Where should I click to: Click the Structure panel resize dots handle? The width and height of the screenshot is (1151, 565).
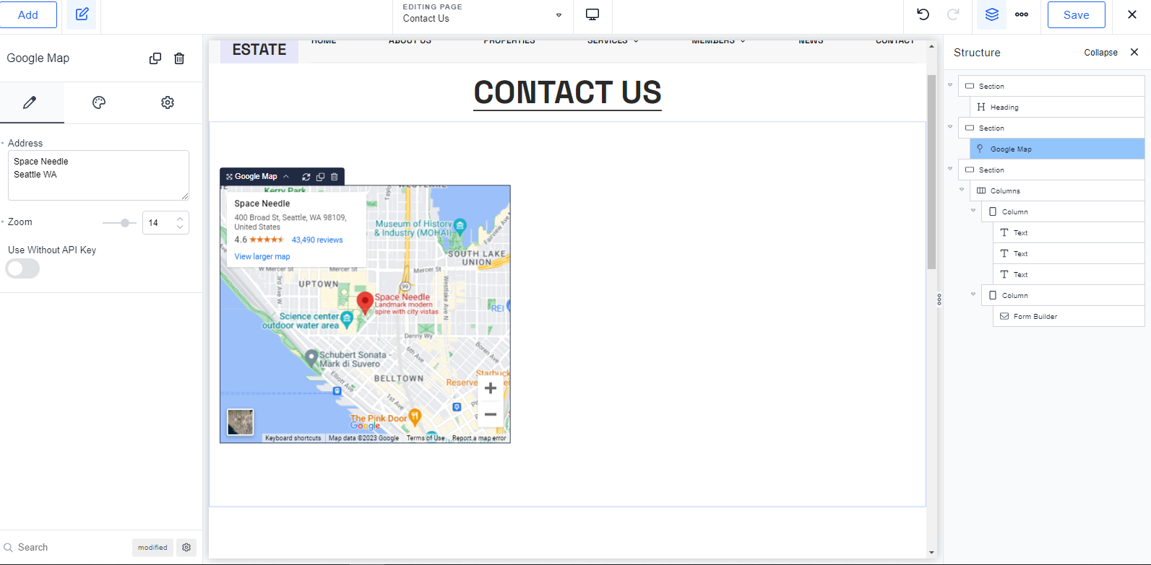coord(939,299)
